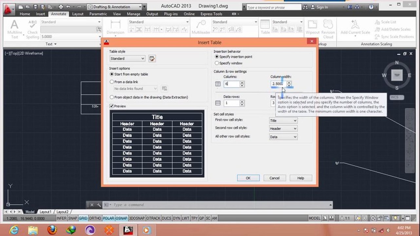Open Second row cell style dropdown
The width and height of the screenshot is (420, 236).
pyautogui.click(x=283, y=129)
